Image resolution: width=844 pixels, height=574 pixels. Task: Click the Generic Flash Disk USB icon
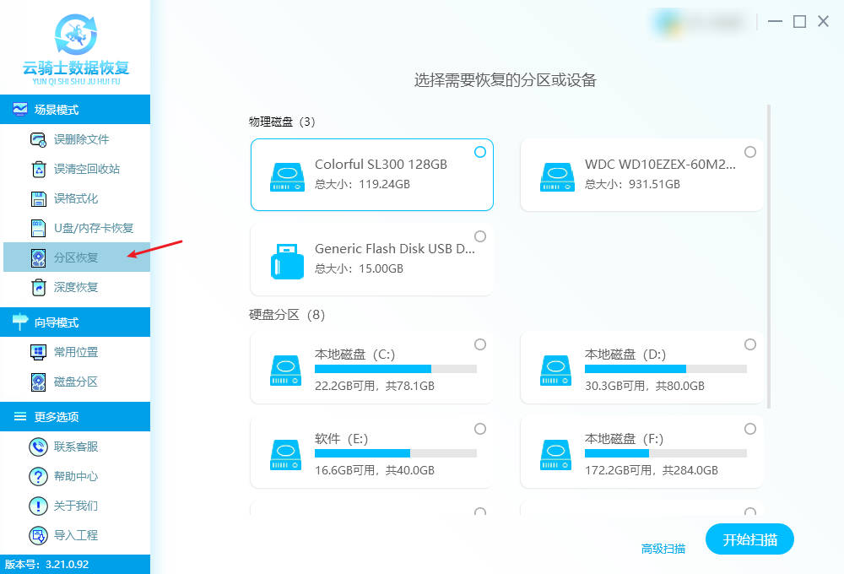287,261
